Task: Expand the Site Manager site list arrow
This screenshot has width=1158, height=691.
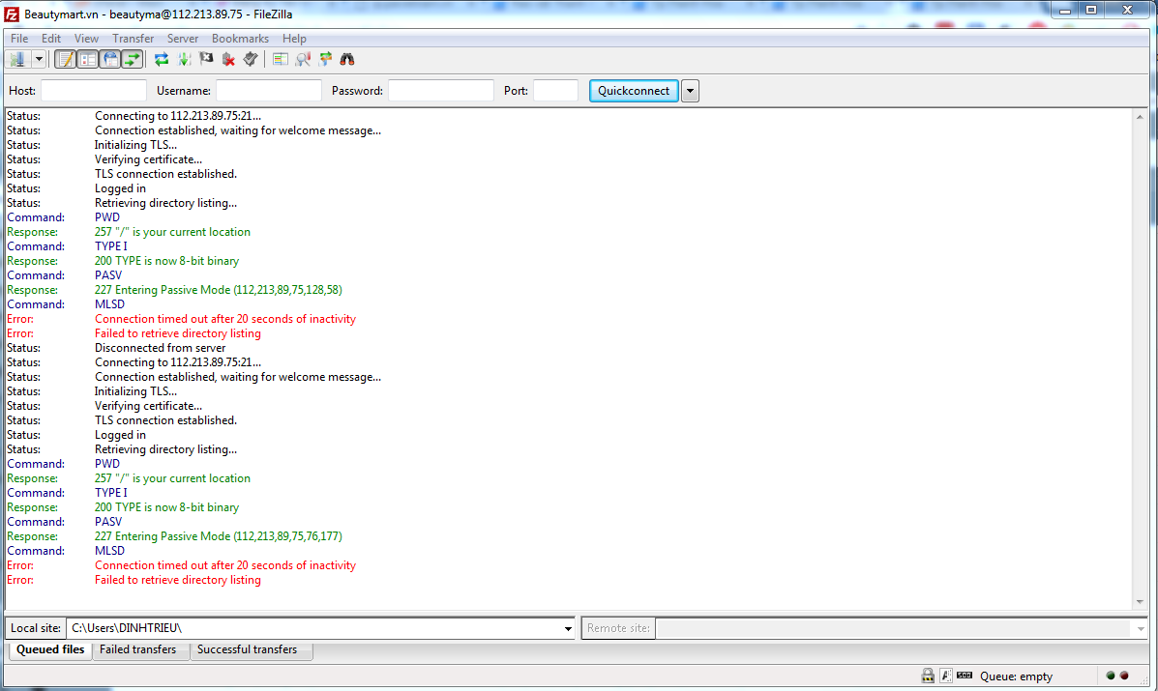Action: tap(39, 59)
